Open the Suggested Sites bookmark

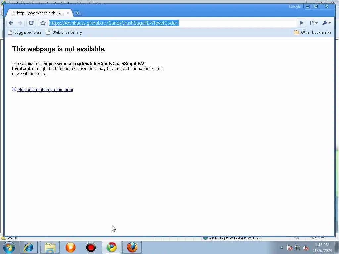(24, 32)
